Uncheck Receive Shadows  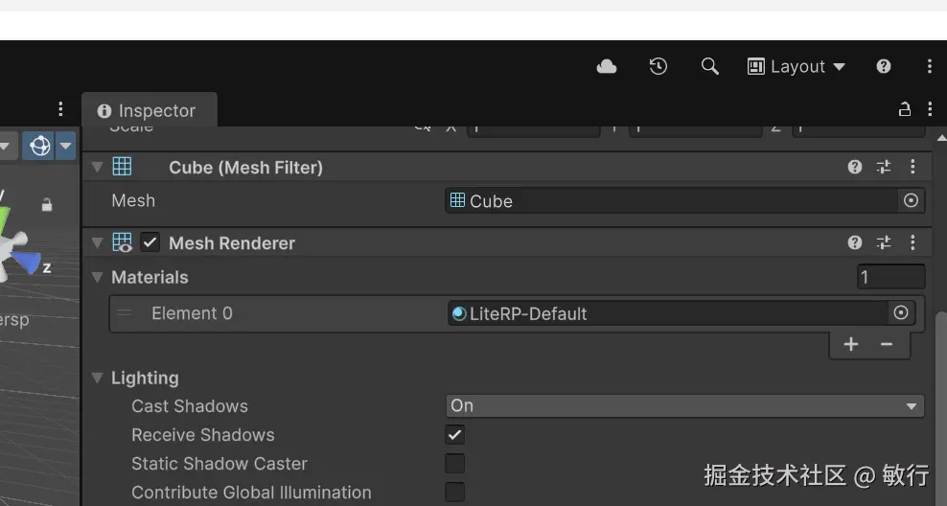tap(455, 435)
